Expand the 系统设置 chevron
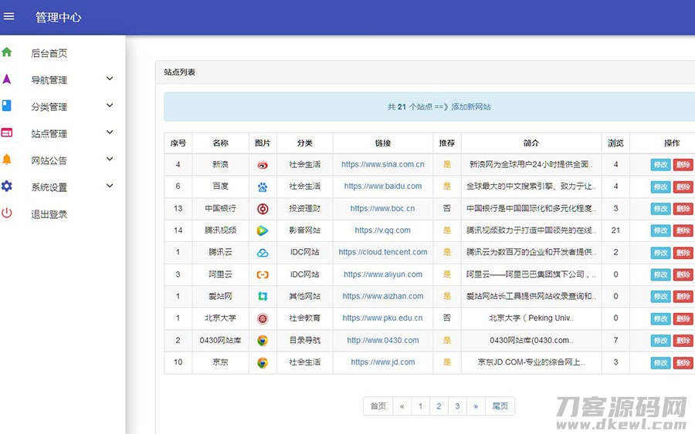This screenshot has height=434, width=695. point(110,186)
